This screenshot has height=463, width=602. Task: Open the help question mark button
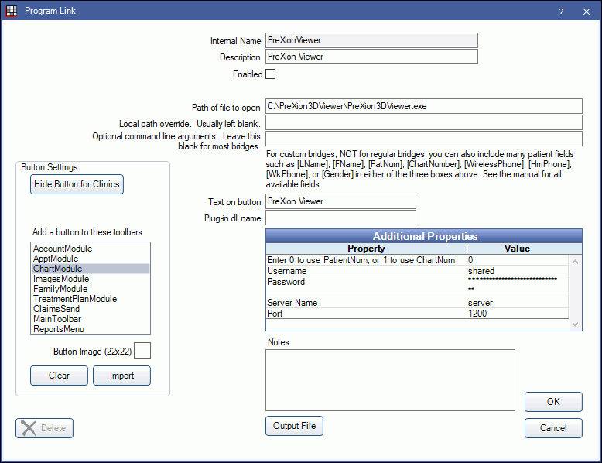(561, 12)
